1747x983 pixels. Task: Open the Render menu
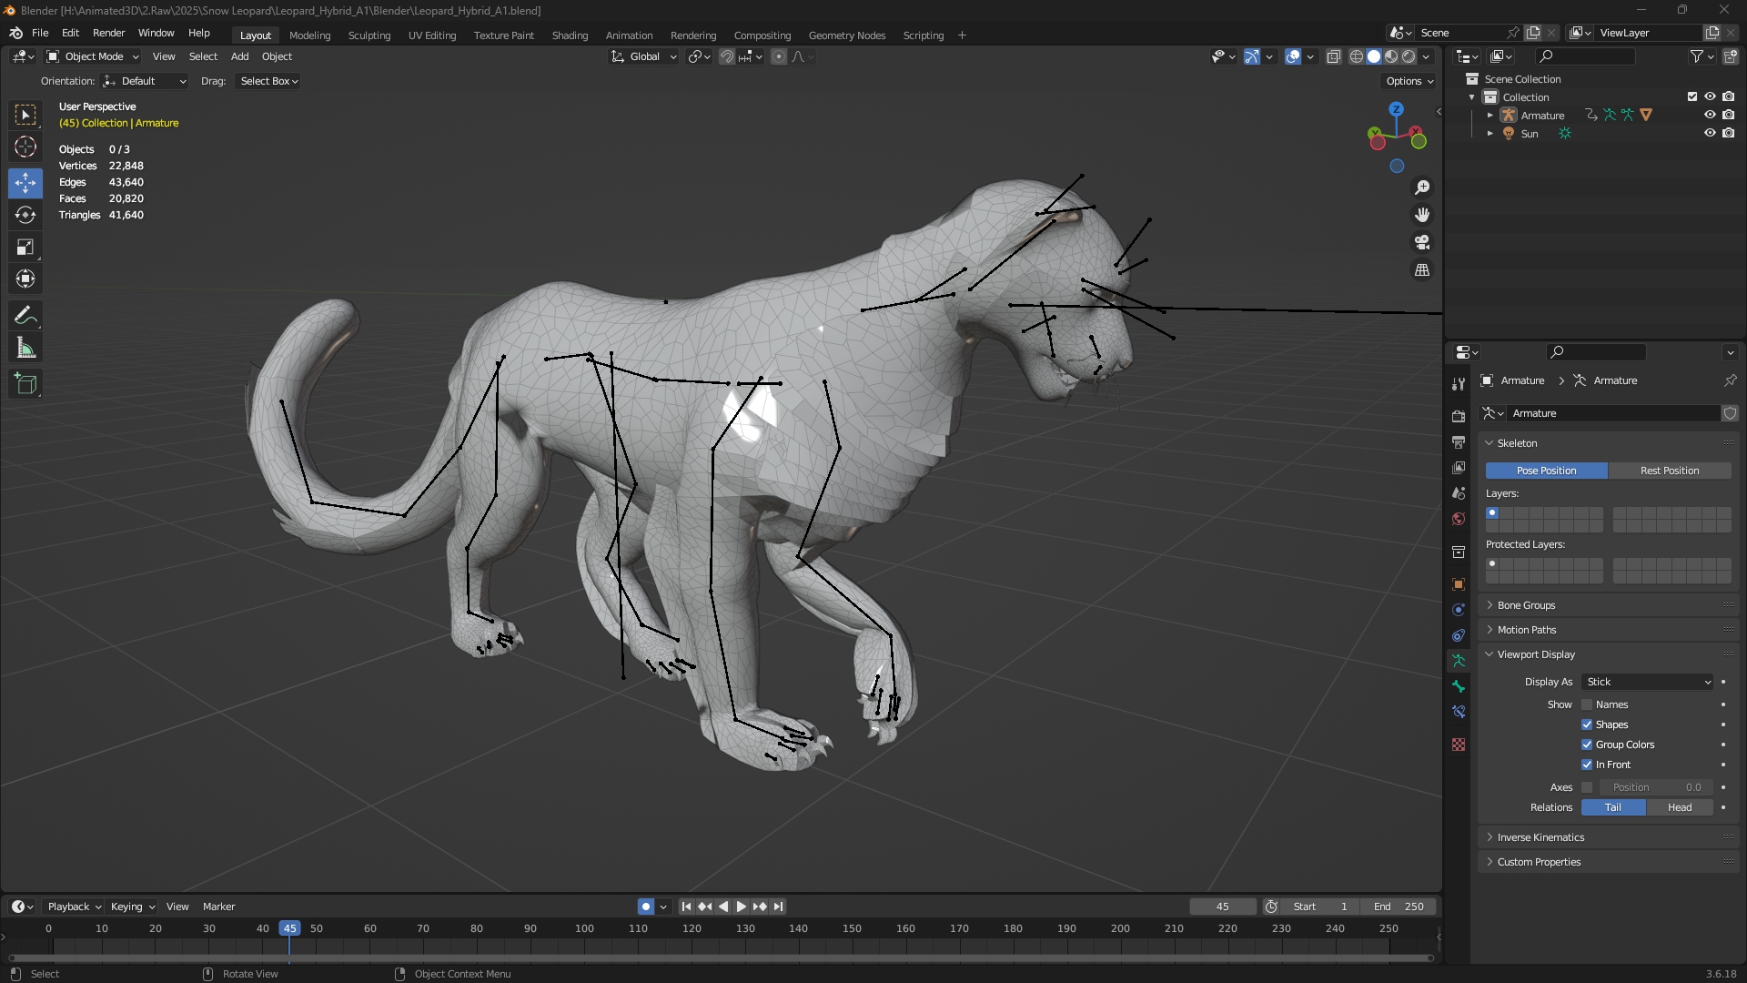tap(108, 33)
